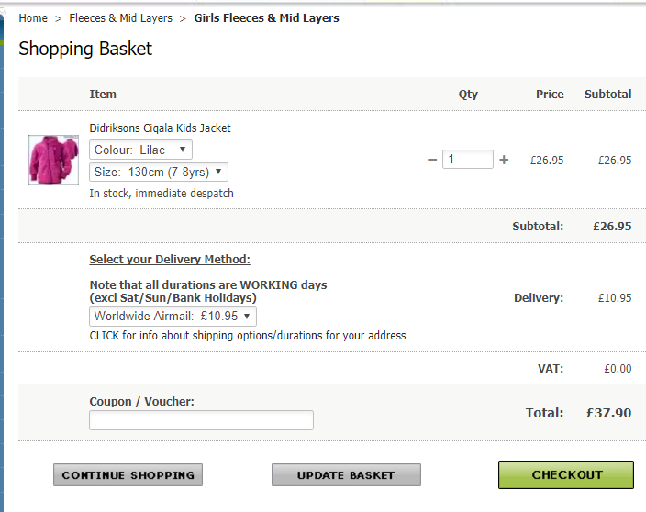This screenshot has width=646, height=512.
Task: Click the shipping options info link
Action: point(247,336)
